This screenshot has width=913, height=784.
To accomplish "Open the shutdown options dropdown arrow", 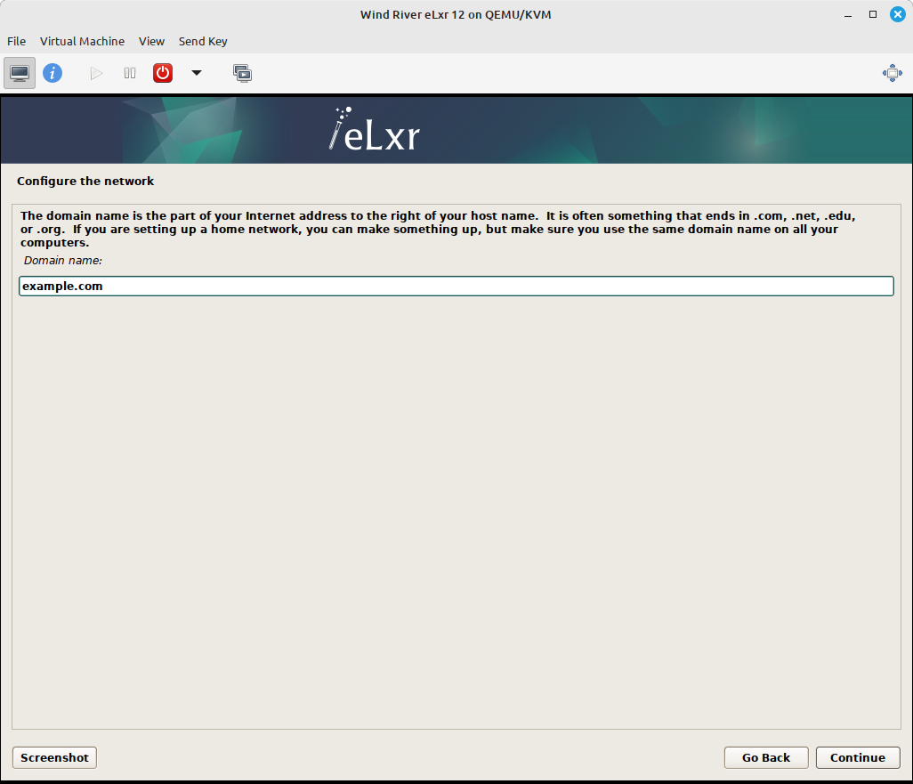I will coord(196,73).
